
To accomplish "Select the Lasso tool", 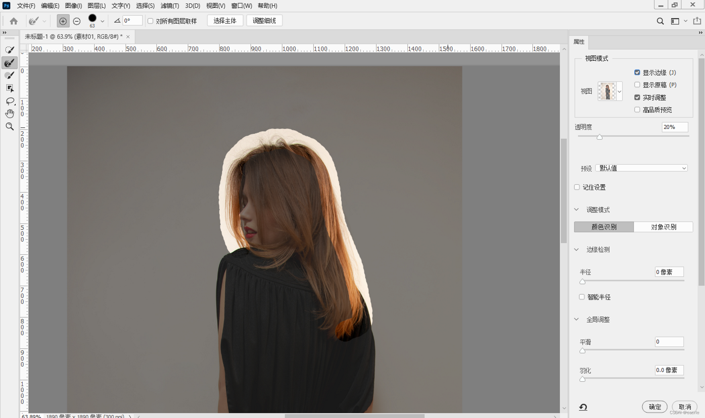I will tap(9, 101).
